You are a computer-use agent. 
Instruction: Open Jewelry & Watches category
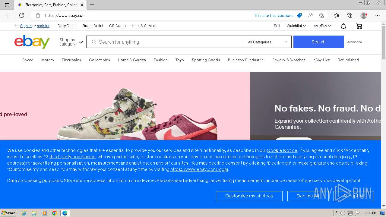pyautogui.click(x=289, y=60)
